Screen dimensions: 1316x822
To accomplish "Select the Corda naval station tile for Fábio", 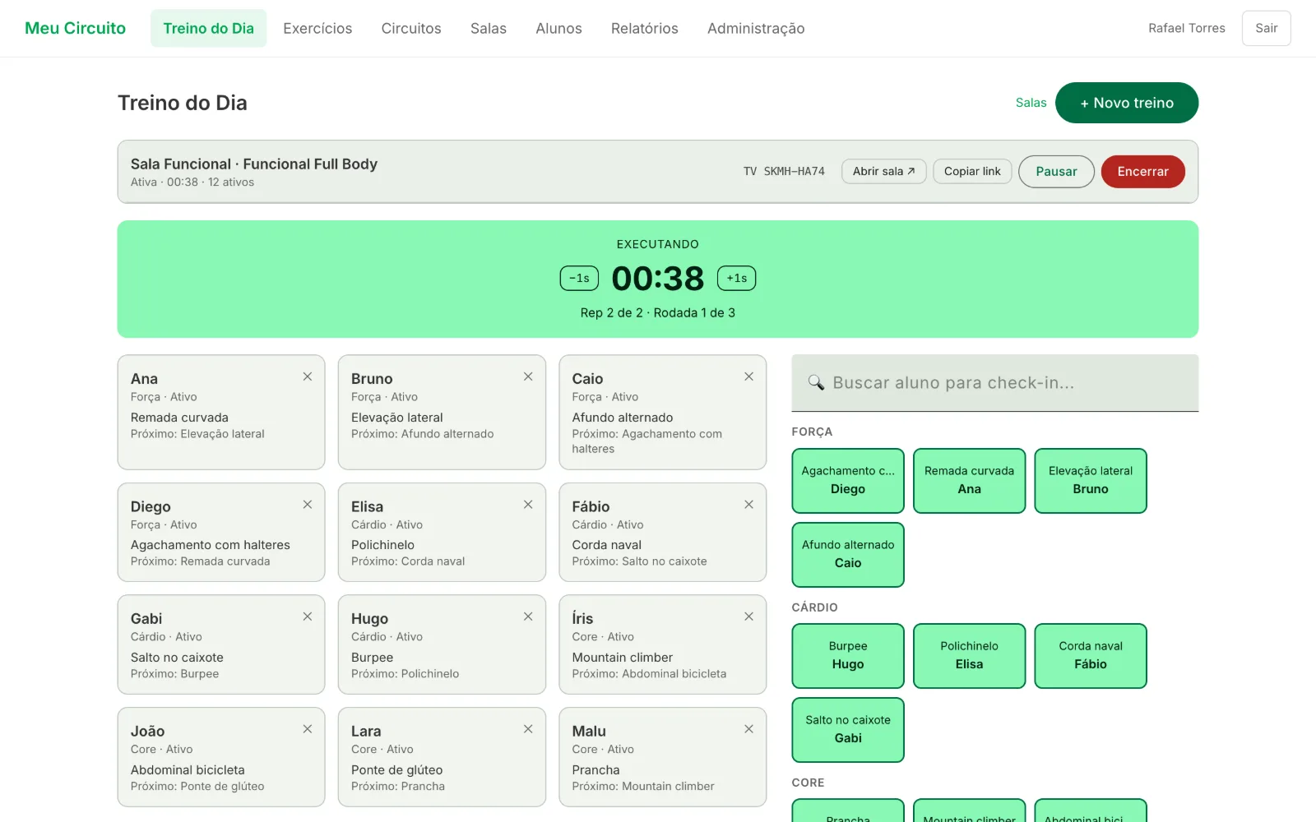I will (x=1091, y=656).
